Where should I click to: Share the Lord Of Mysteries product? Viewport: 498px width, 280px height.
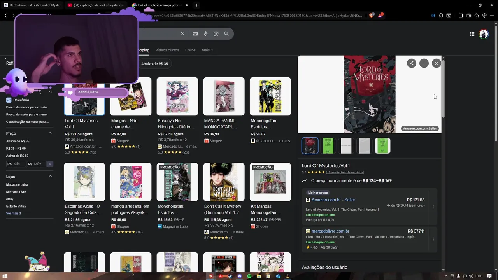tap(412, 63)
